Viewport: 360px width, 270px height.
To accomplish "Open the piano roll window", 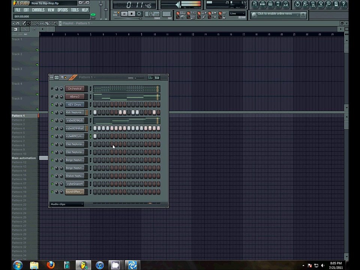I will tap(270, 4).
